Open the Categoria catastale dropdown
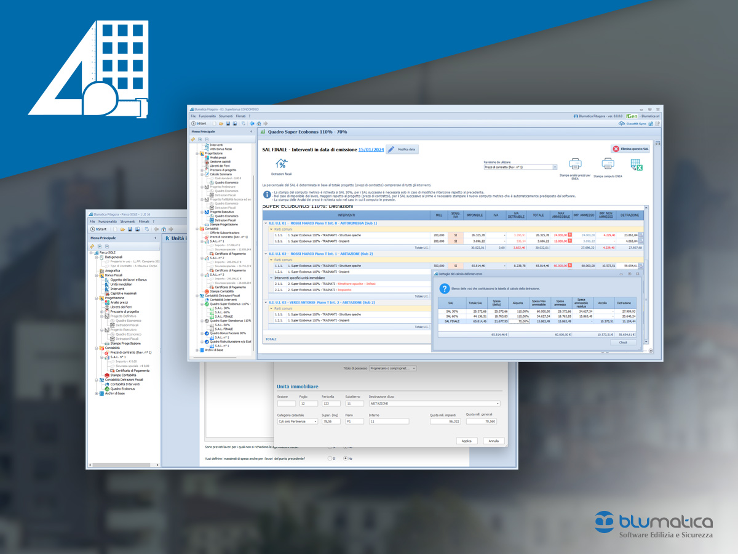This screenshot has height=554, width=738. 315,422
